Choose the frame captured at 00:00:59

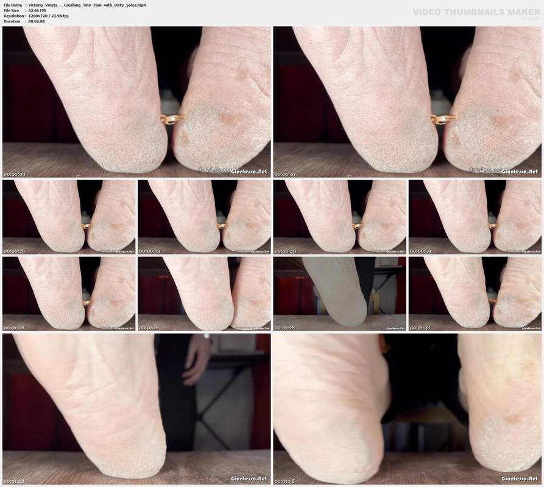point(475,217)
